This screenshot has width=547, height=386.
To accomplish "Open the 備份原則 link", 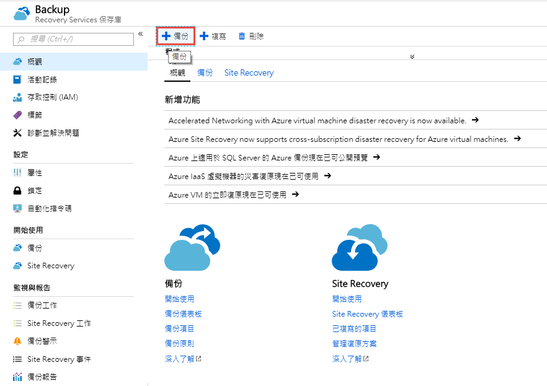I will (179, 343).
